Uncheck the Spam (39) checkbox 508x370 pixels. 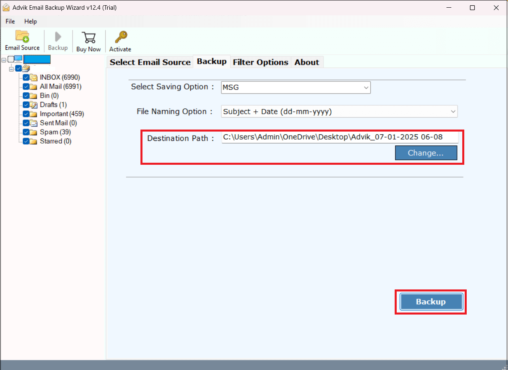click(26, 132)
